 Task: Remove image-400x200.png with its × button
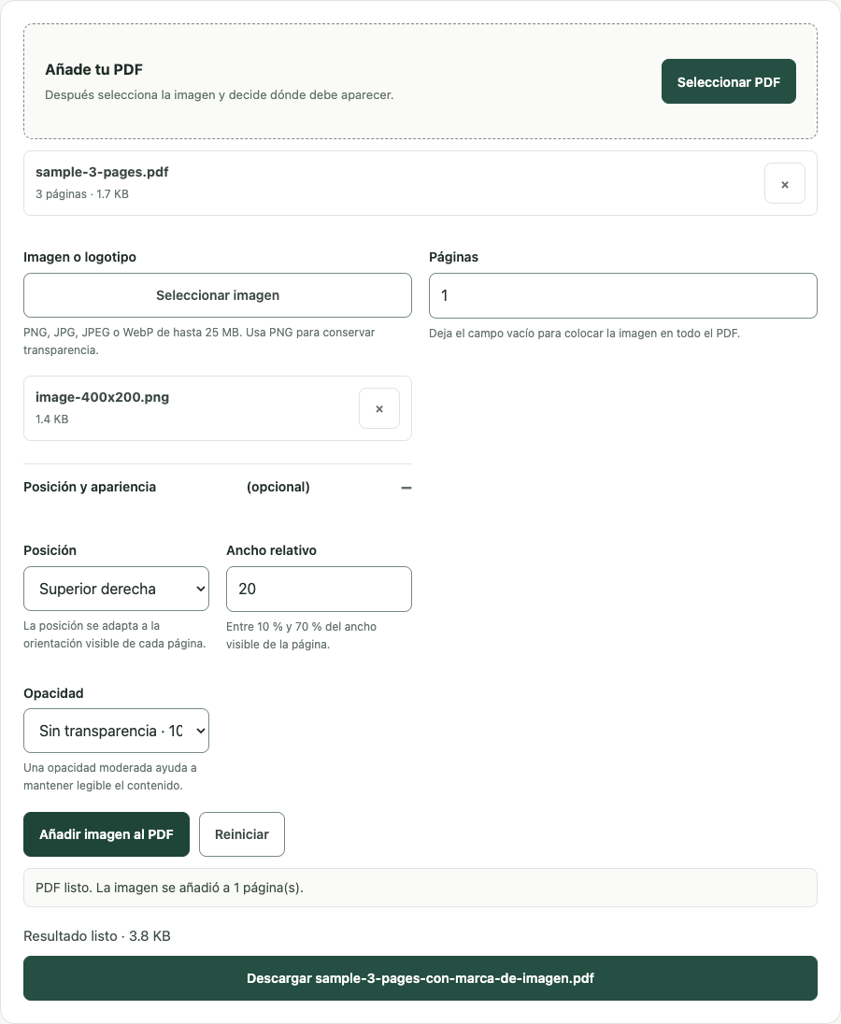[x=378, y=409]
